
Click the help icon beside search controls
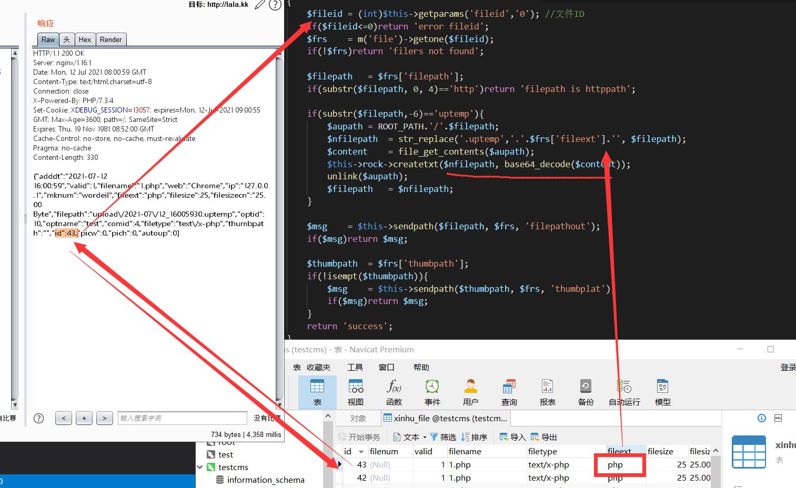click(38, 418)
